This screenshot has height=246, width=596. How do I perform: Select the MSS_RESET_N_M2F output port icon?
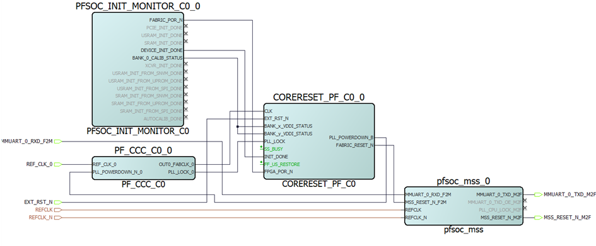tap(538, 218)
